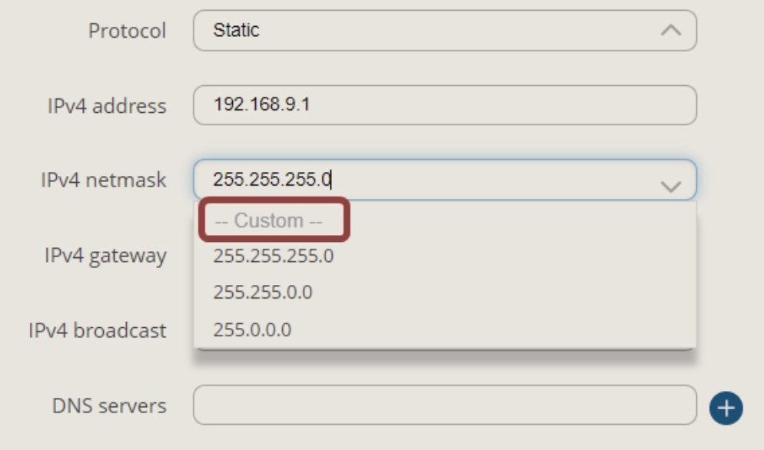
Task: Click the IPv4 netmask label
Action: (103, 180)
